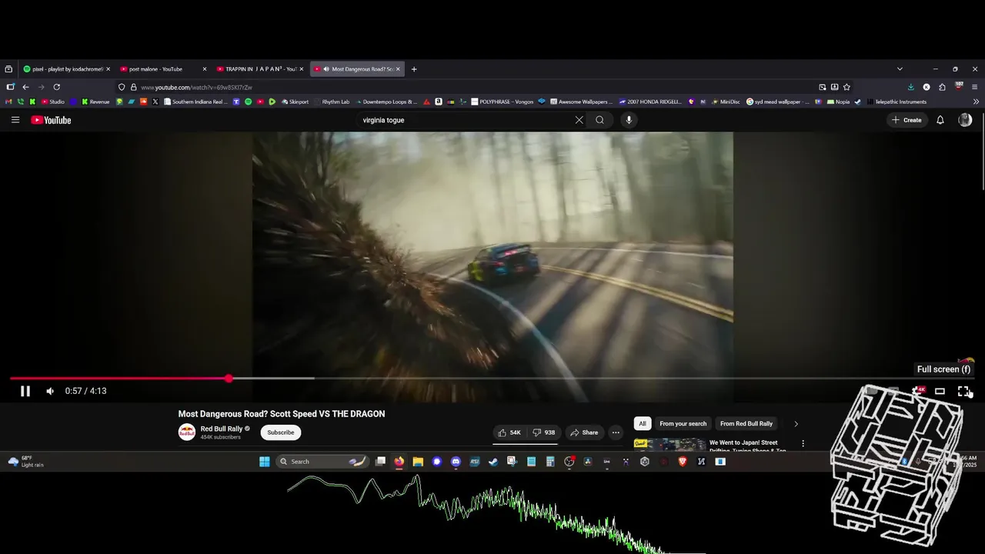Open browser application hamburger menu
Viewport: 985px width, 554px height.
(x=974, y=87)
